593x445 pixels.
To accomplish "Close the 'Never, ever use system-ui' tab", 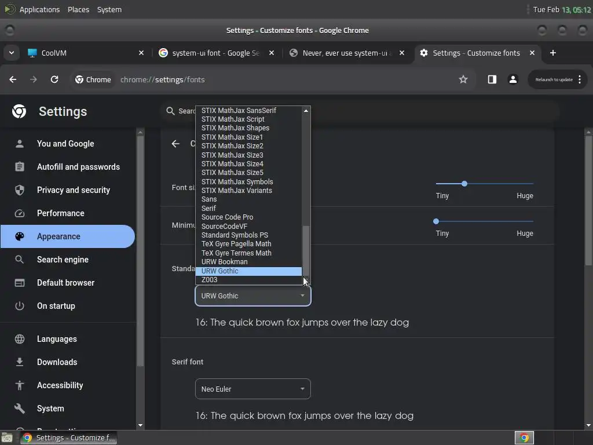I will click(402, 53).
